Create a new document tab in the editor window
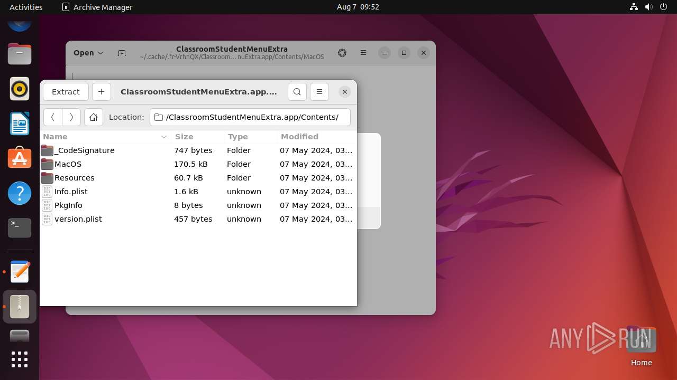The height and width of the screenshot is (380, 677). [122, 53]
